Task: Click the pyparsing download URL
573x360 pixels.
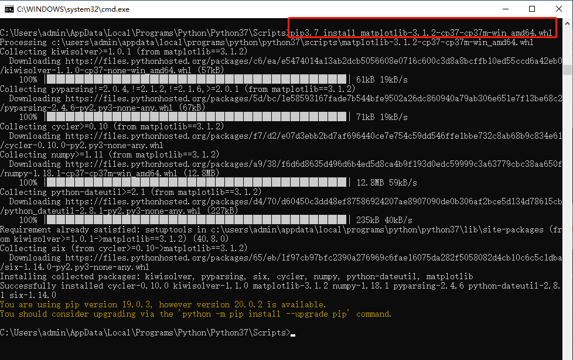Action: click(x=313, y=98)
